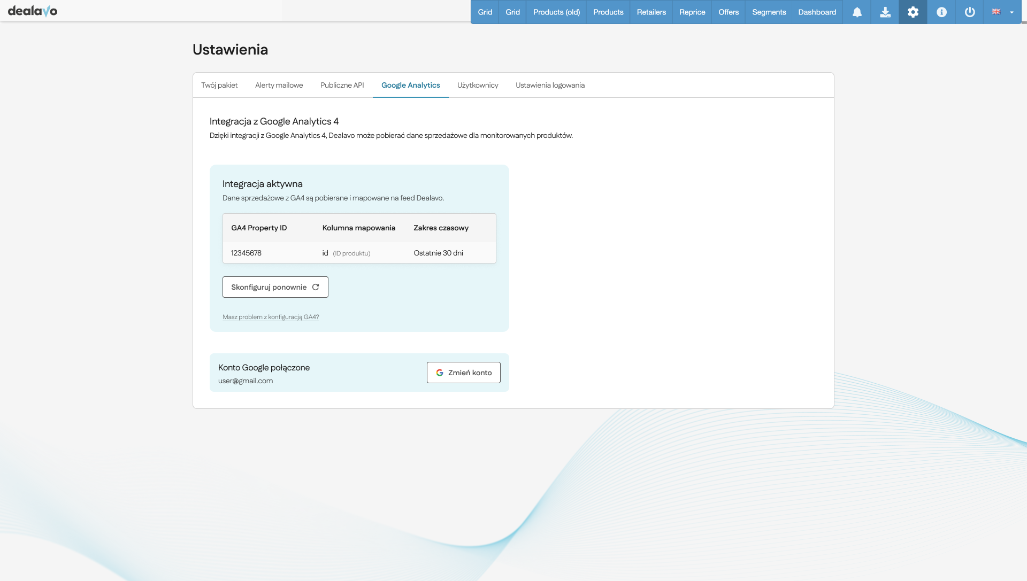Click the download icon in navbar

click(x=885, y=12)
